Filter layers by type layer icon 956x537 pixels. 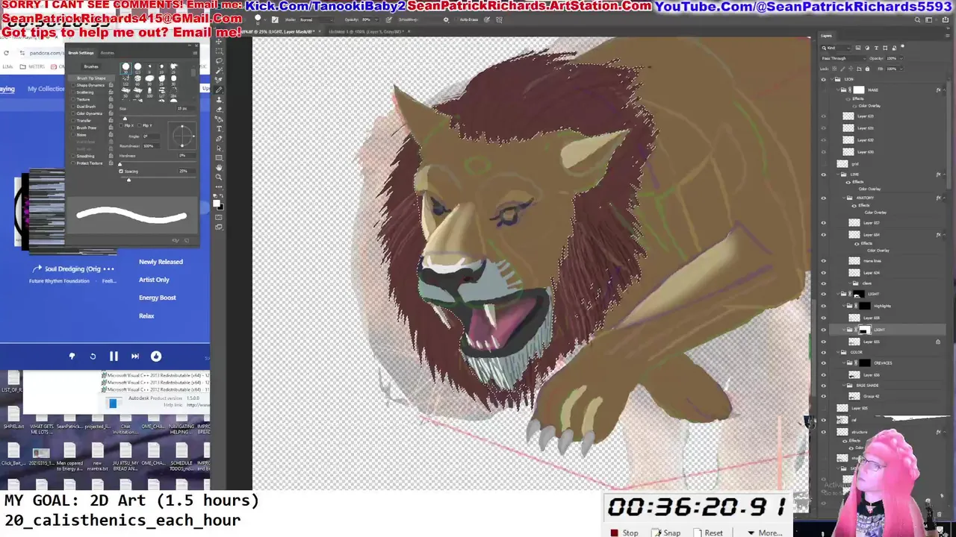[x=876, y=48]
